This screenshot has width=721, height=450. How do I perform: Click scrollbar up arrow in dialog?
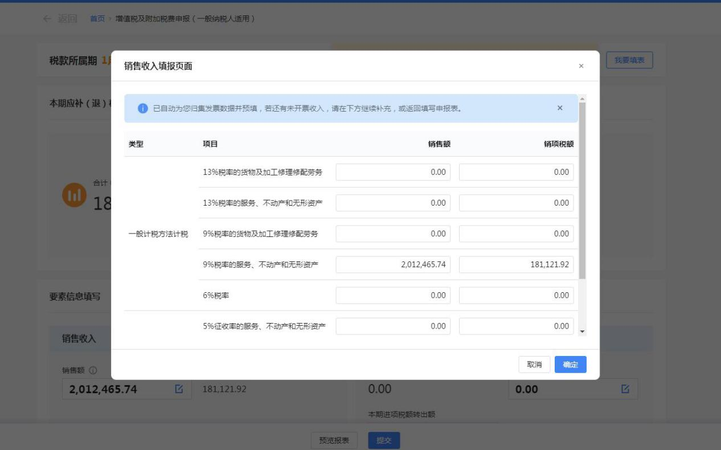tap(582, 99)
